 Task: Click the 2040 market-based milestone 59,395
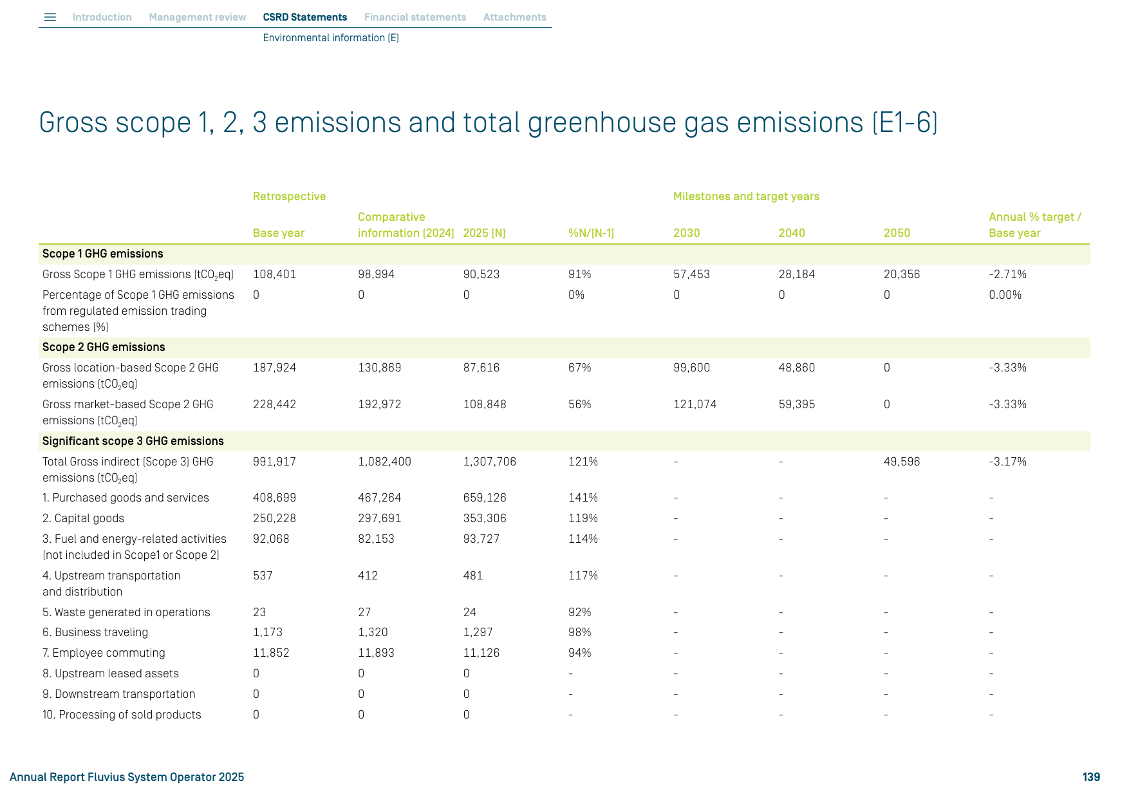click(797, 404)
